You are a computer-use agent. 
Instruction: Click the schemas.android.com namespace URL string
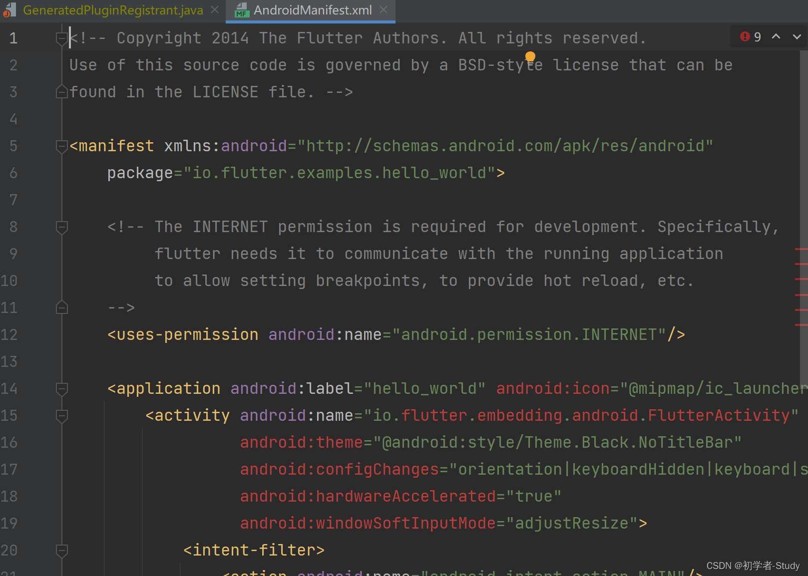coord(505,146)
